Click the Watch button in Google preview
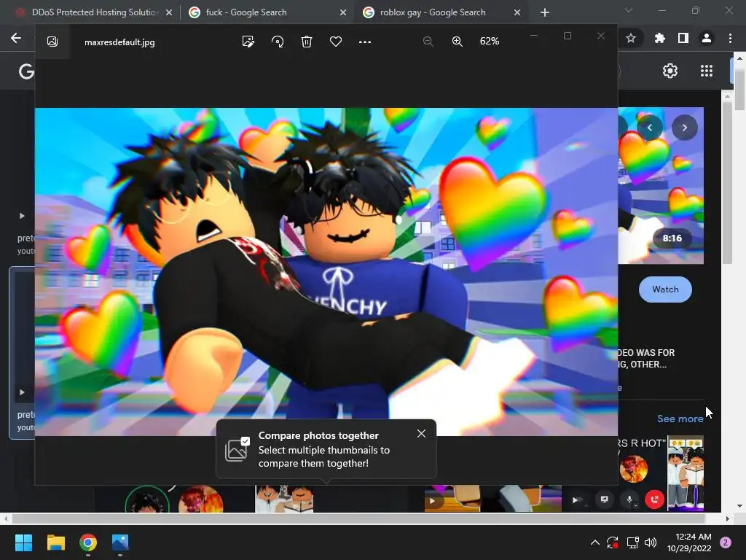 [x=665, y=289]
